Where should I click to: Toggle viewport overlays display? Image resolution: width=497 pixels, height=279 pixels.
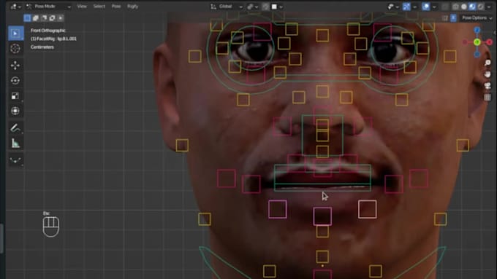[x=425, y=7]
